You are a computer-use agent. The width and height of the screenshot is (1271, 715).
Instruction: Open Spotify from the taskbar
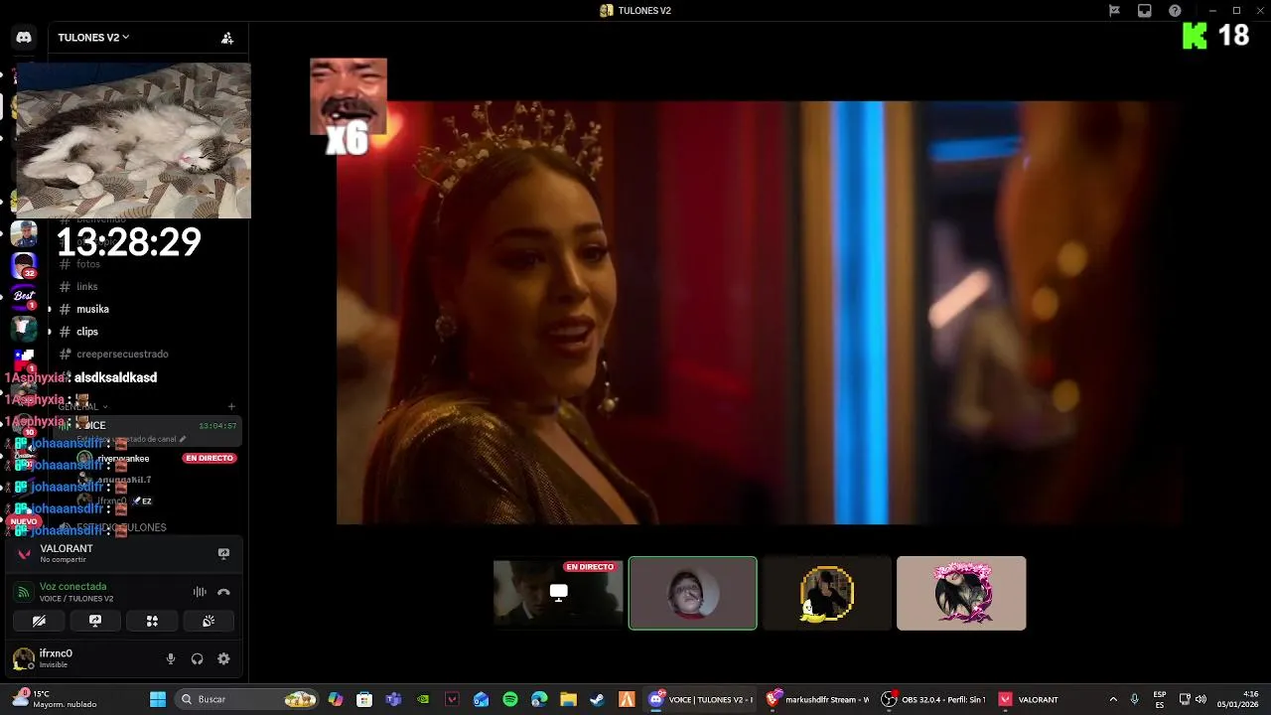510,699
